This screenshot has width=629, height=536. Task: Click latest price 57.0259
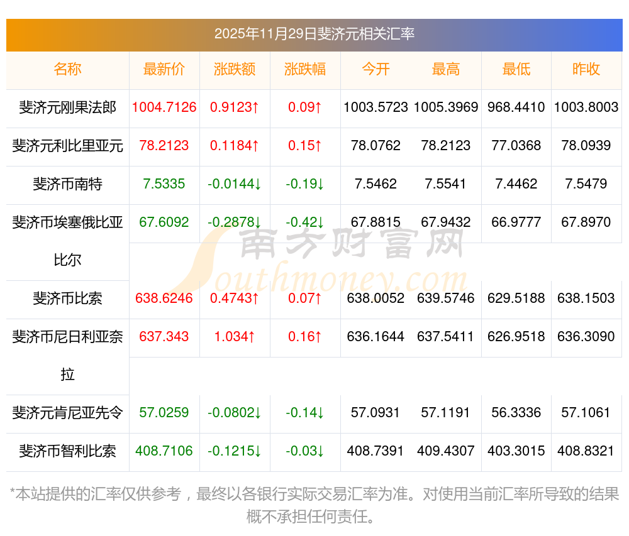[164, 413]
